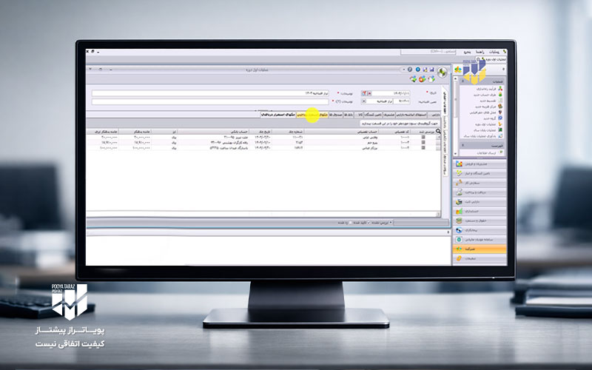Click the new document toolbar icon
The image size is (592, 370).
[431, 79]
